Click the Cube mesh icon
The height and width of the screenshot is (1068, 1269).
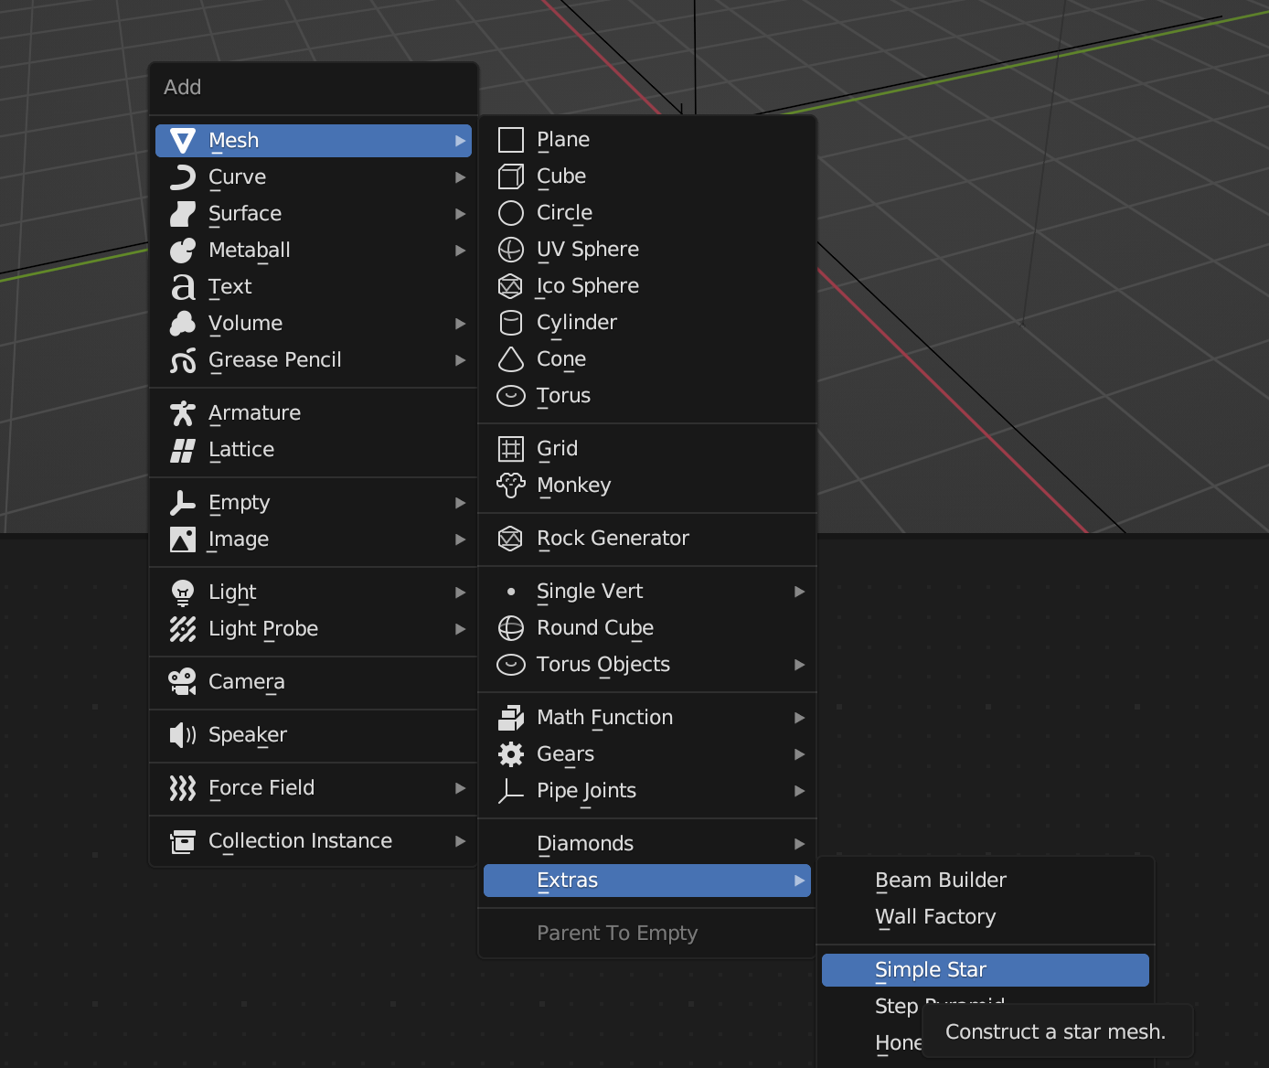(511, 176)
